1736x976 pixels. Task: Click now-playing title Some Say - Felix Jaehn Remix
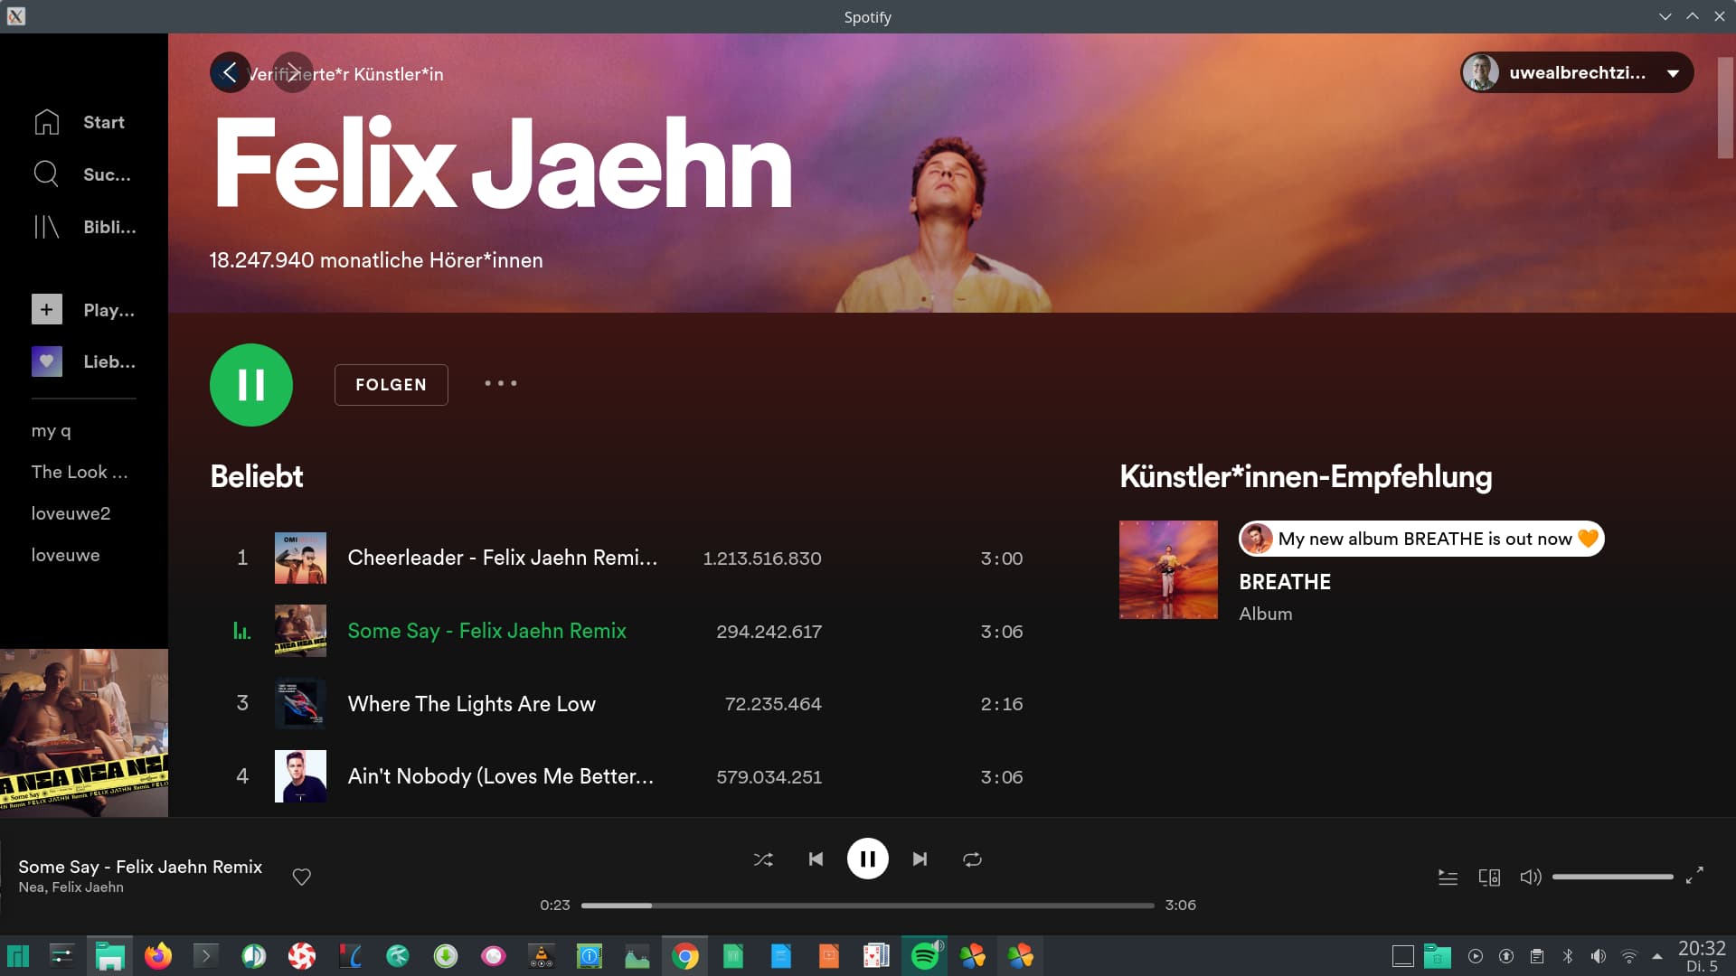[140, 867]
